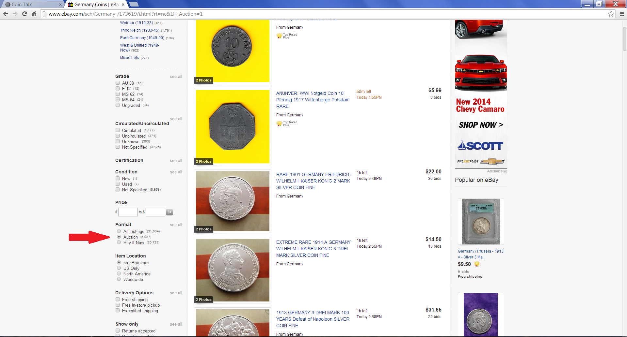Close the Coin Talk tab

pos(60,5)
